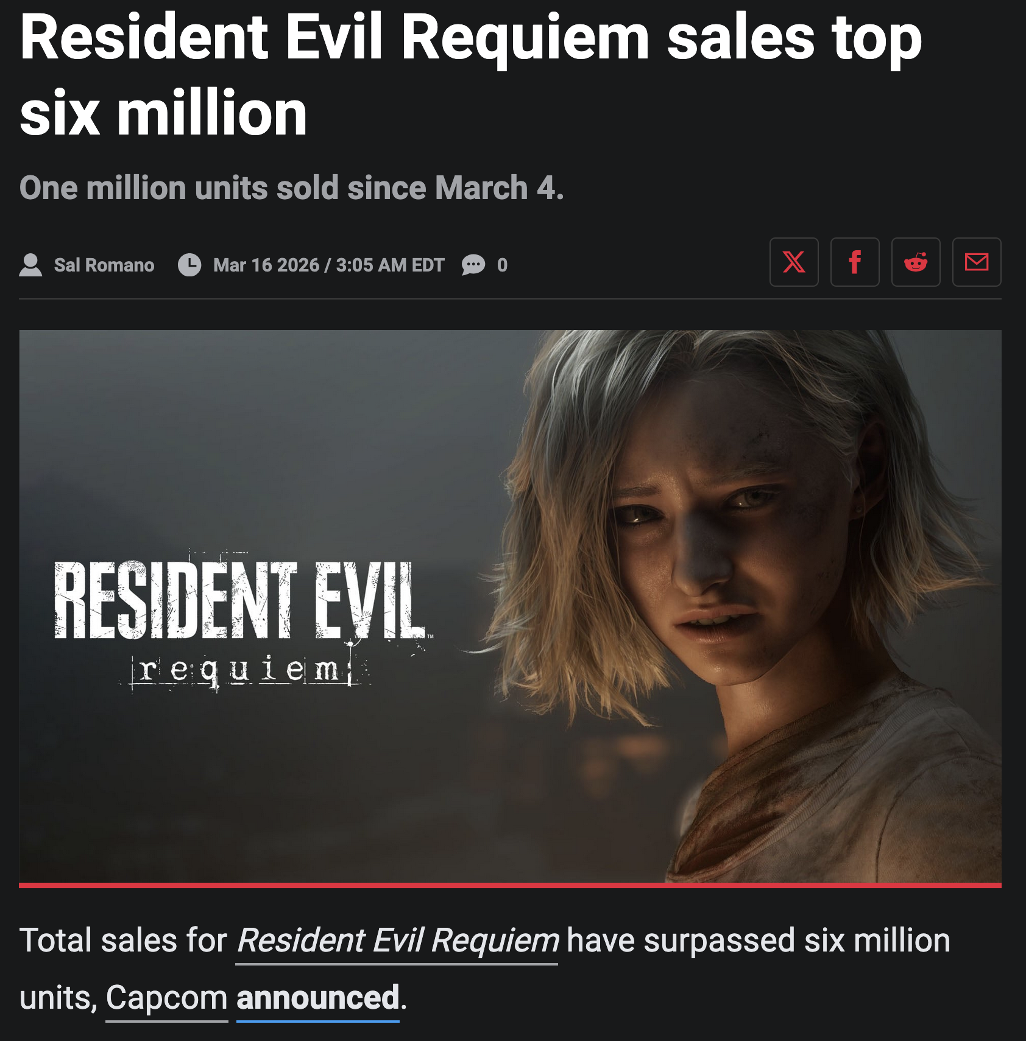
Task: Share the article on Facebook
Action: click(x=855, y=262)
